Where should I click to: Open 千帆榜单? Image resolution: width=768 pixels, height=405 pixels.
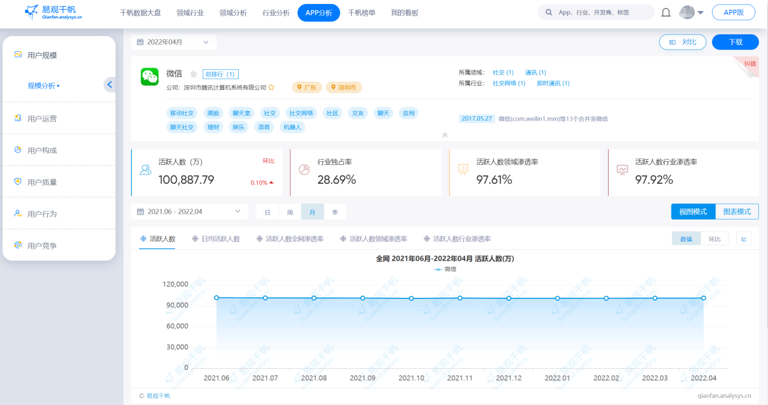pyautogui.click(x=362, y=12)
